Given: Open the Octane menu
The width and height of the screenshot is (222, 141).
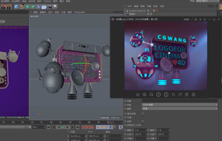Looking at the screenshot, I should coord(47,1).
